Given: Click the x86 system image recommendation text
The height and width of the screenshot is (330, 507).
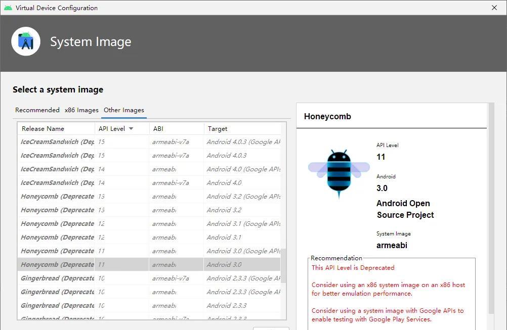Looking at the screenshot, I should point(388,289).
